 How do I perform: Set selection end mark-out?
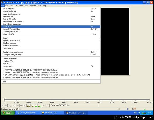tap(48, 106)
